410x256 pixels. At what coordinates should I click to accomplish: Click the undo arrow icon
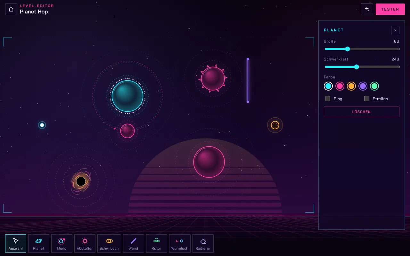367,9
